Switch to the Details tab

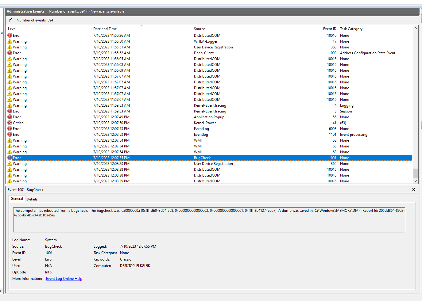point(32,199)
